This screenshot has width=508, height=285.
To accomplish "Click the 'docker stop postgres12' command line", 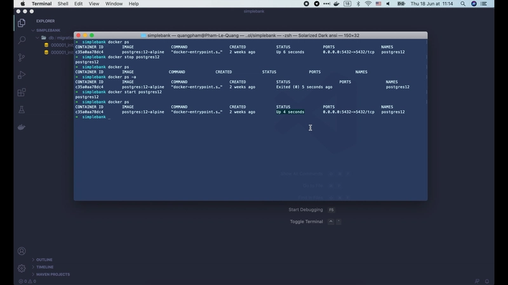I will [133, 57].
